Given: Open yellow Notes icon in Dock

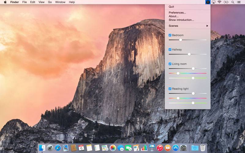Looking at the screenshot, I should [x=89, y=148].
